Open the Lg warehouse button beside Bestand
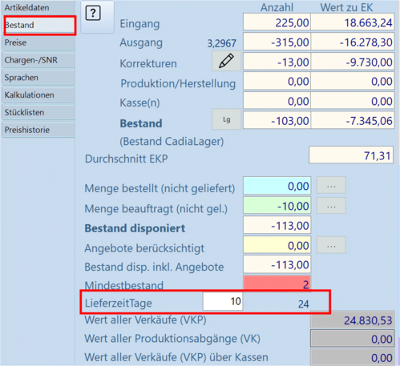This screenshot has height=366, width=400. pos(226,119)
